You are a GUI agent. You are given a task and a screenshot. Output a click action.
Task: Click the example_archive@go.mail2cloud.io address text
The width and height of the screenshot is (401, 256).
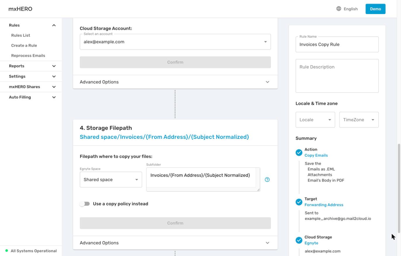(338, 219)
